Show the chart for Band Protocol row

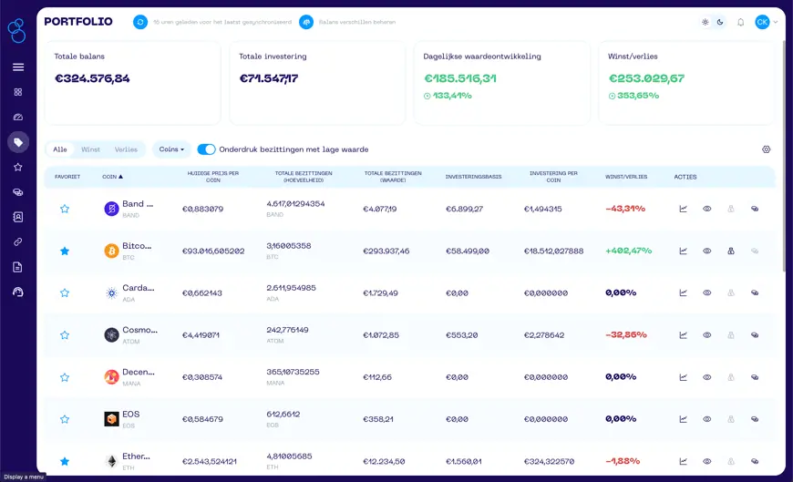(683, 209)
